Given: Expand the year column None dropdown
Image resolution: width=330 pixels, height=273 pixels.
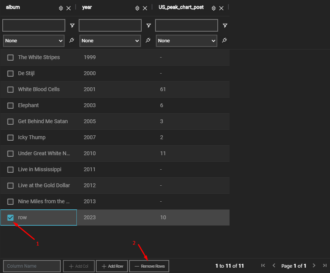Looking at the screenshot, I should [x=110, y=41].
